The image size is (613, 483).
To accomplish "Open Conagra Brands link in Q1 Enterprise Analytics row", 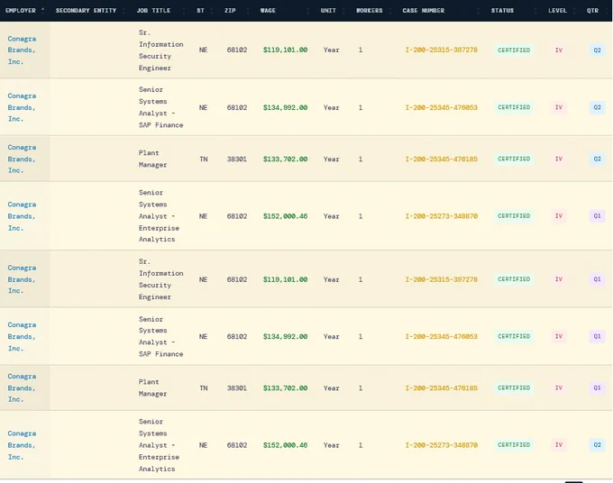I will point(22,215).
